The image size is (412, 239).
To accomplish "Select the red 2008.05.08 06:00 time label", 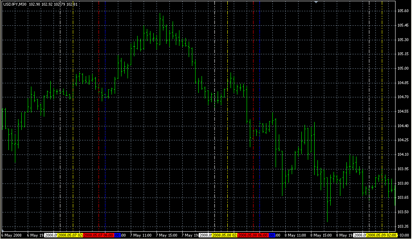I will click(x=253, y=235).
